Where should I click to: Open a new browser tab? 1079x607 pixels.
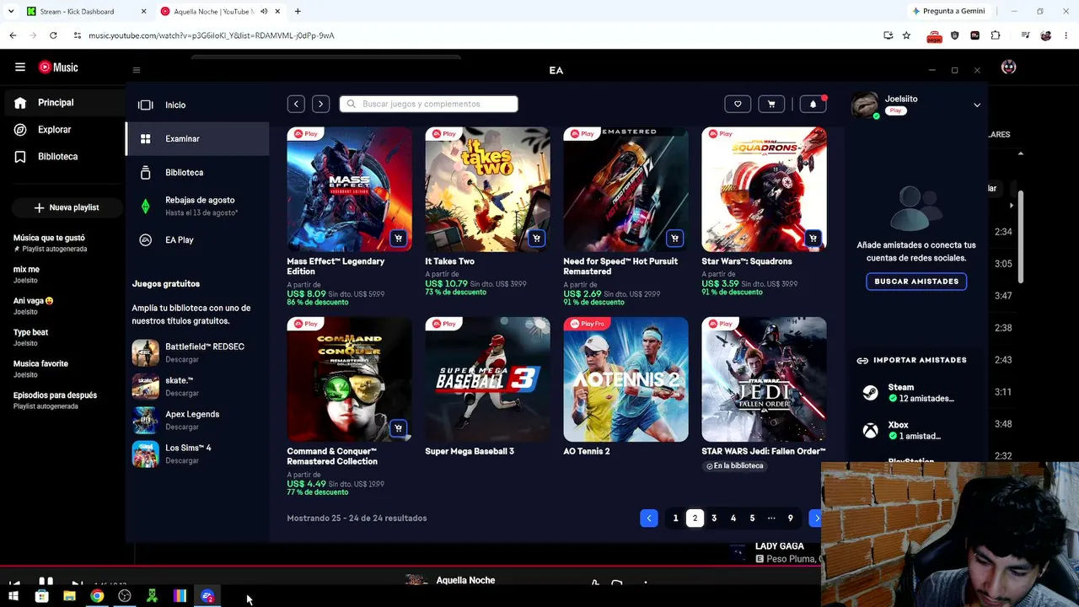[x=298, y=12]
